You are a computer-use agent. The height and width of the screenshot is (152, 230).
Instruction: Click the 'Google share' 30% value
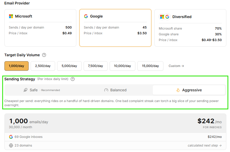(x=218, y=34)
